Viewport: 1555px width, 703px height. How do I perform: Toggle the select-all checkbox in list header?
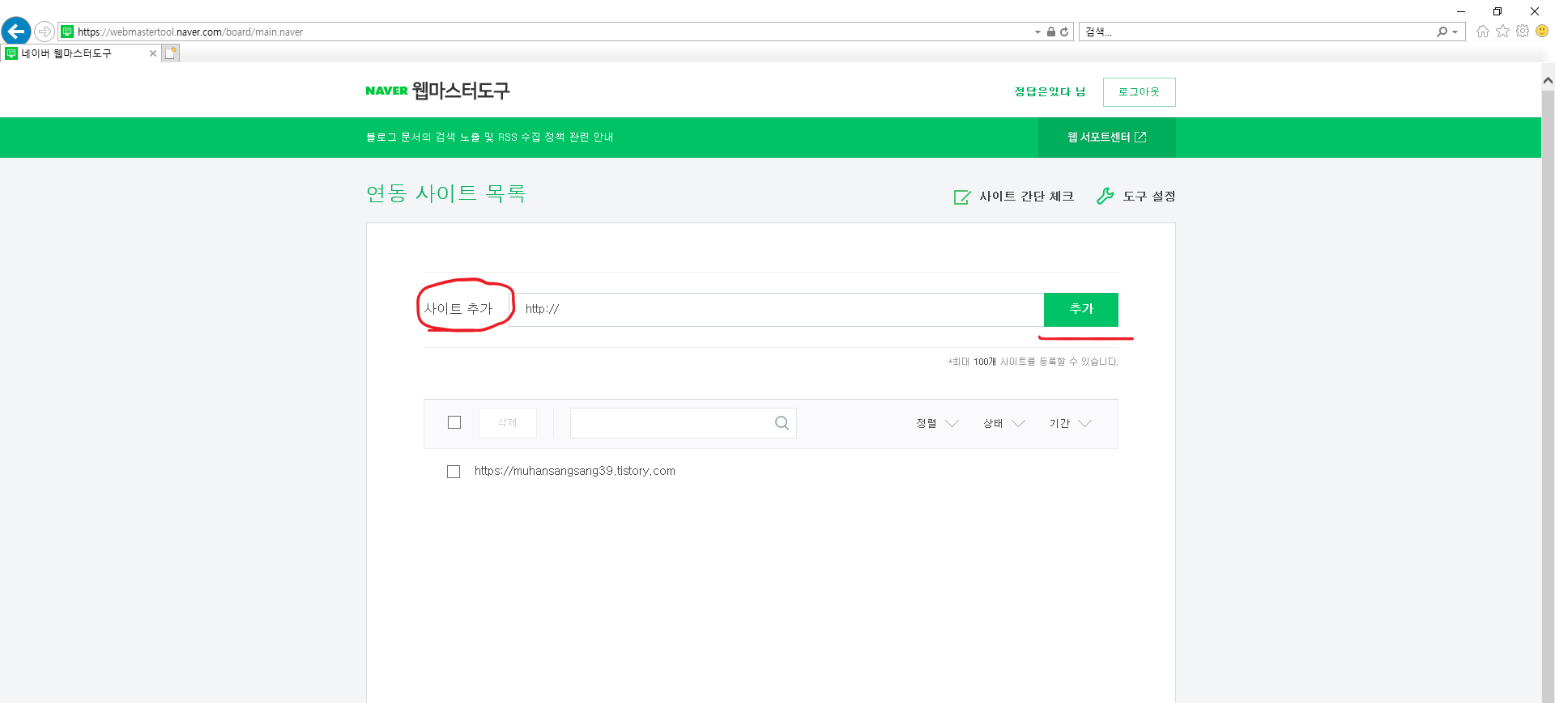tap(454, 422)
